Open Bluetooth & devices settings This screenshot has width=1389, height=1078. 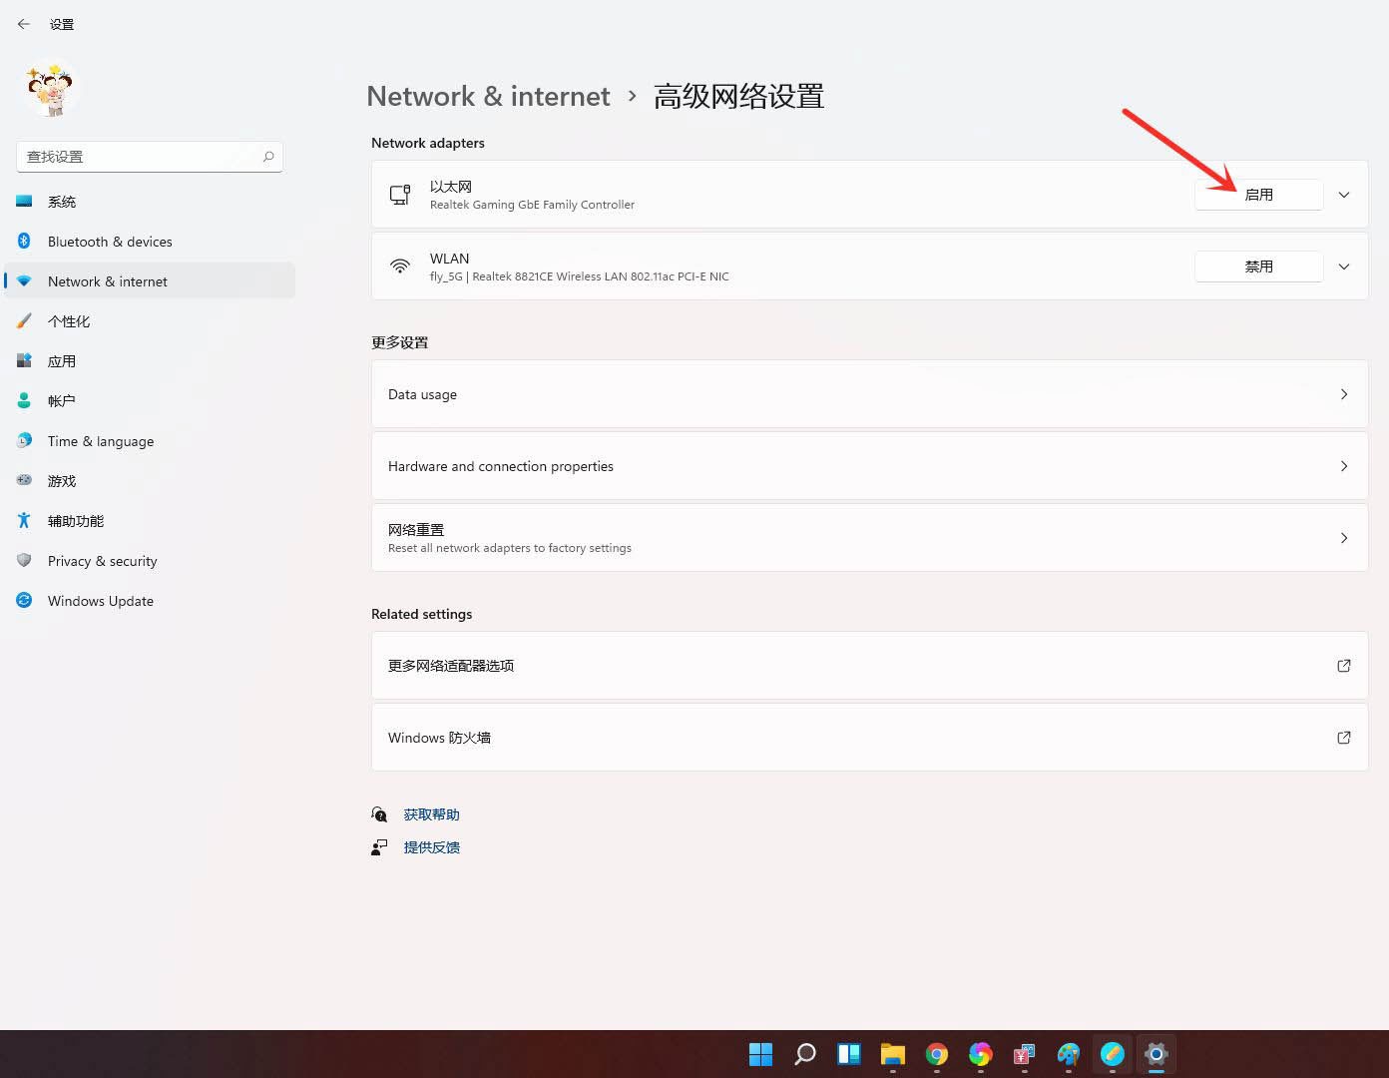(x=110, y=241)
